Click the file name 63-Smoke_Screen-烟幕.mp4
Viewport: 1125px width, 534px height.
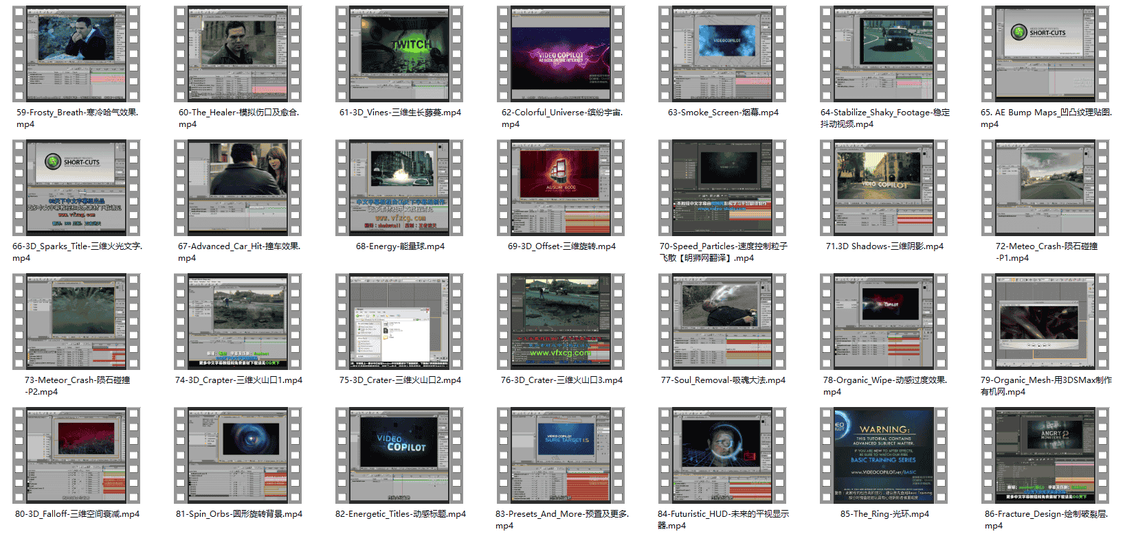pos(723,113)
